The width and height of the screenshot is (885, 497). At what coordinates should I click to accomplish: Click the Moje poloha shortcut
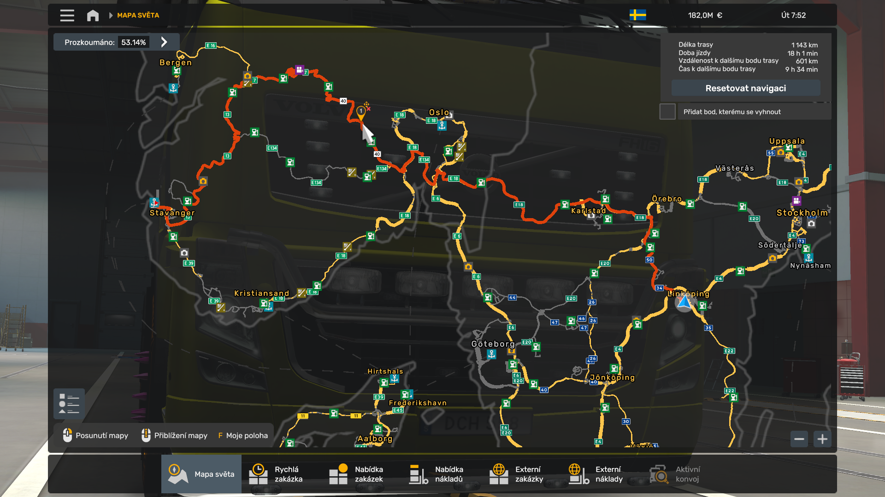[x=243, y=435]
